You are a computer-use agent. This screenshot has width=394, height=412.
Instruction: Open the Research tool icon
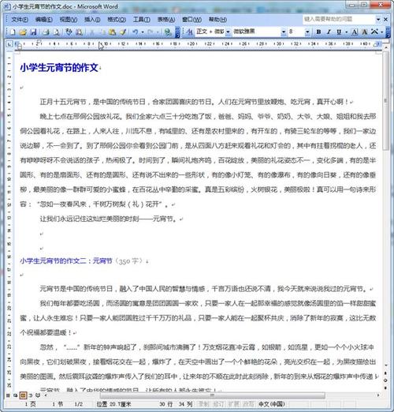click(79, 32)
